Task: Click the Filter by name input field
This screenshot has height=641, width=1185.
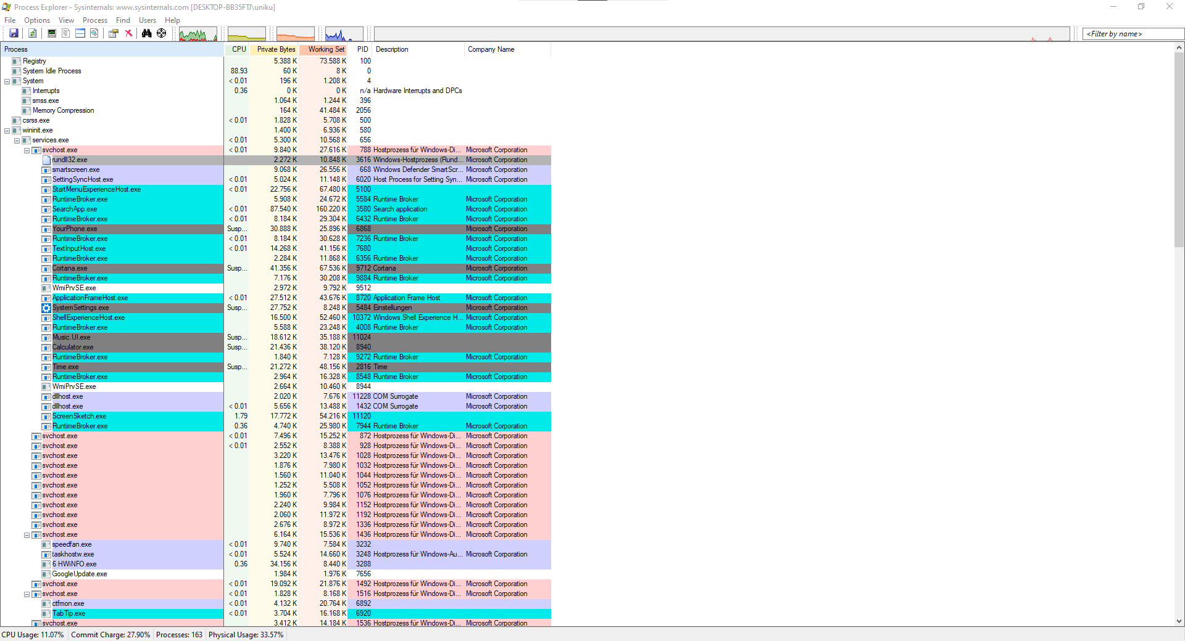Action: click(x=1133, y=34)
